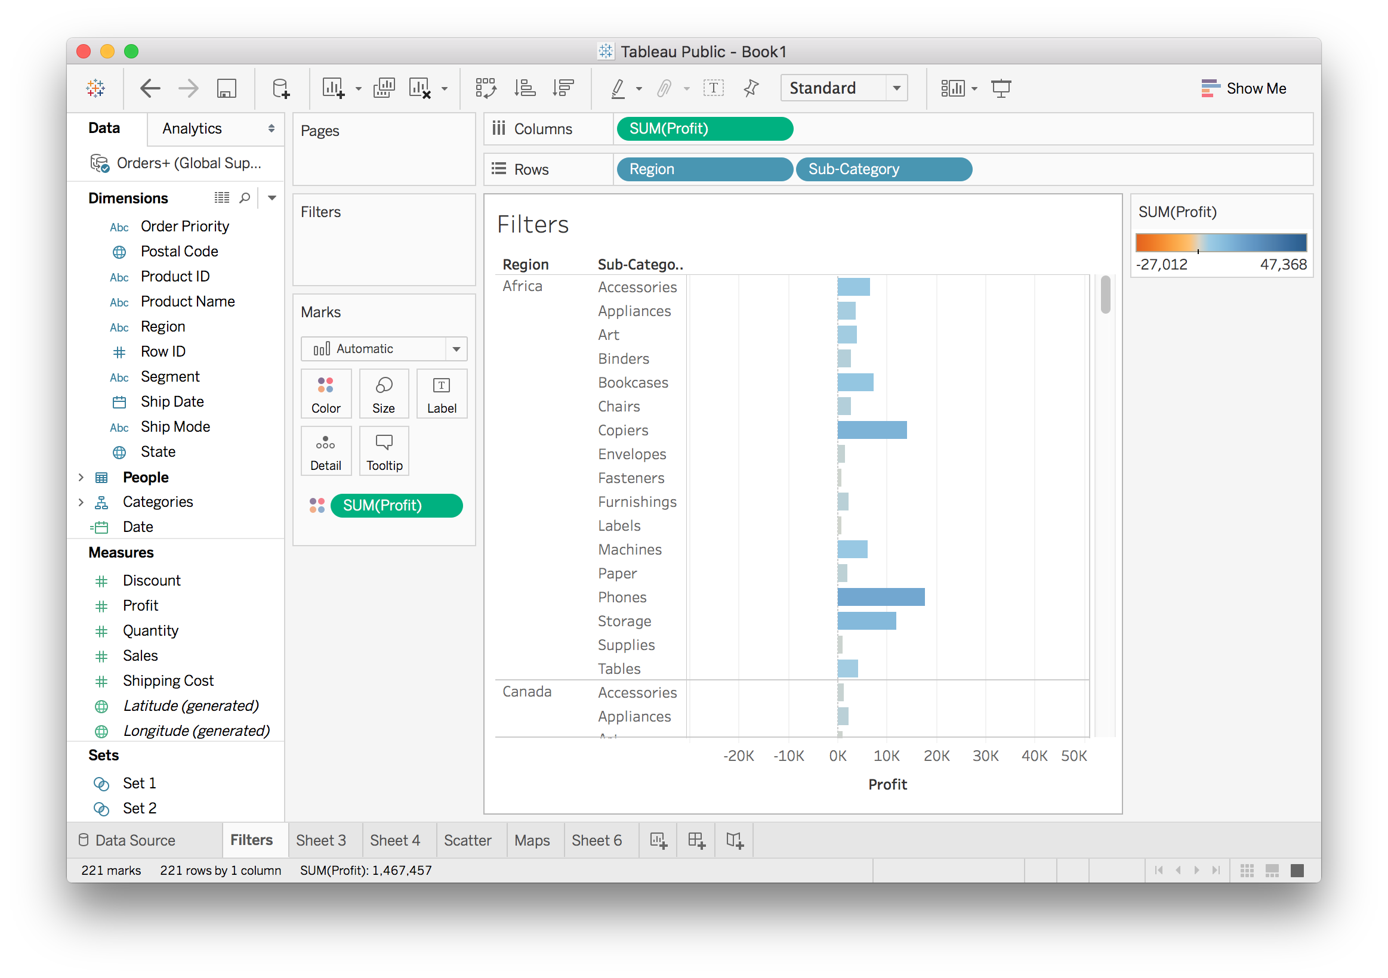Click the New Data Source icon
The height and width of the screenshot is (978, 1388).
281,88
